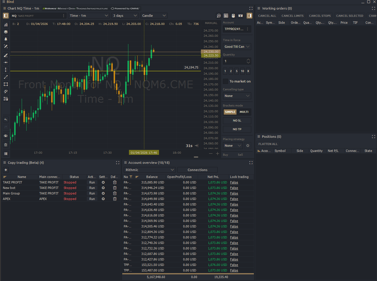
Task: Open the TPPRO241 account selector
Action: tap(237, 29)
